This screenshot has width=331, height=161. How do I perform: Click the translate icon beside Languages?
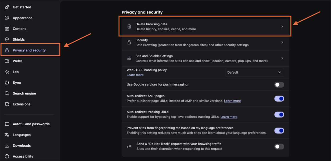point(7,135)
